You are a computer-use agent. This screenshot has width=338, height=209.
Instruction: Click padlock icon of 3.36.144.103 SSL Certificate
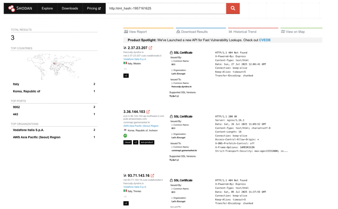[171, 117]
